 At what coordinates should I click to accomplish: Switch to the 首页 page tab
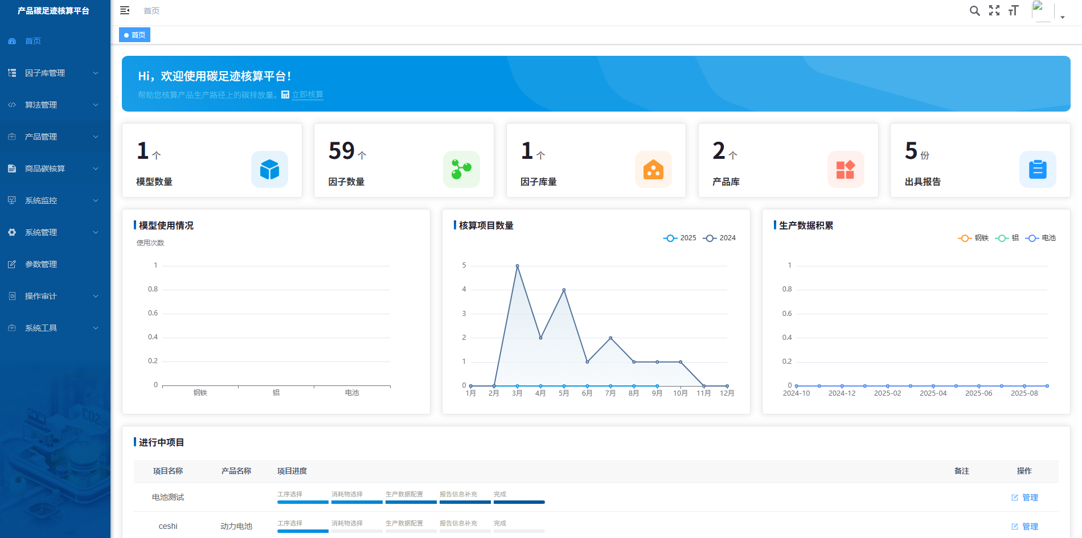135,35
